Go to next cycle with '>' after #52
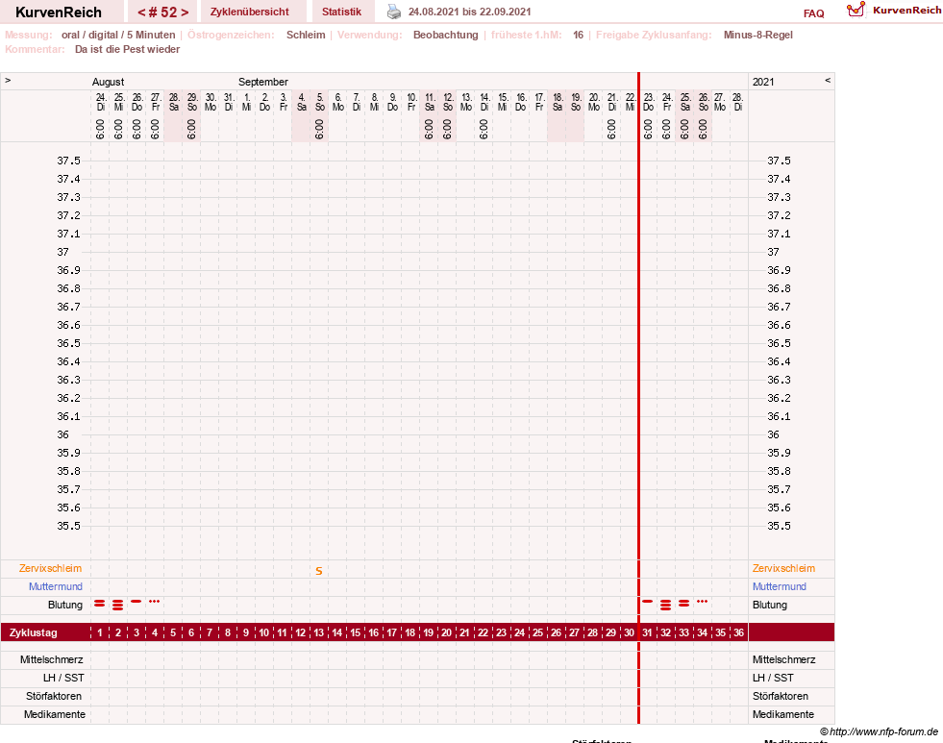The height and width of the screenshot is (743, 943). [185, 12]
